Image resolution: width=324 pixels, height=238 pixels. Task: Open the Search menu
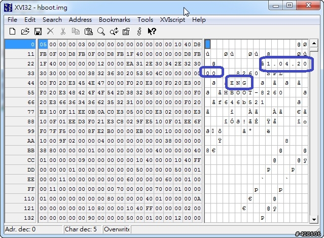click(x=52, y=20)
